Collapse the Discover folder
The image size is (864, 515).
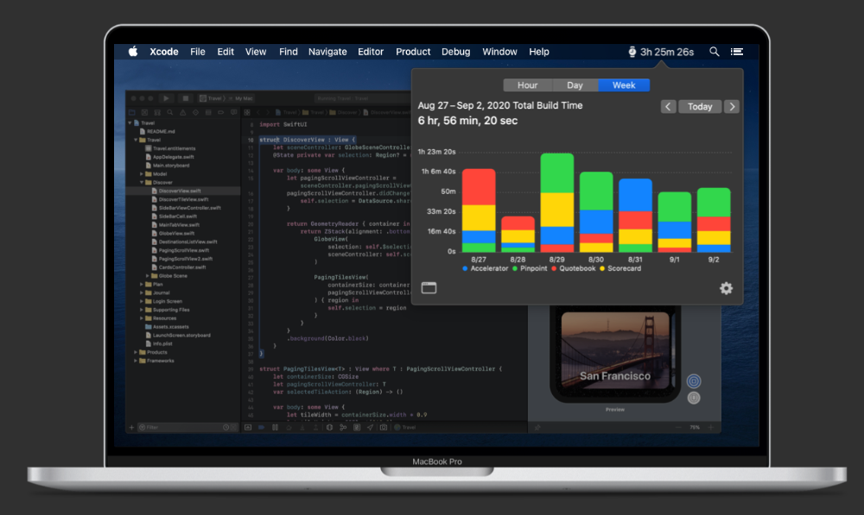[143, 182]
